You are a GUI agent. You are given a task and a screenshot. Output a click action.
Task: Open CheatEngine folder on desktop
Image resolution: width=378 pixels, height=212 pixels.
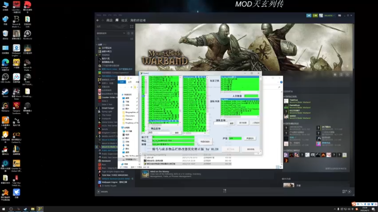click(27, 92)
